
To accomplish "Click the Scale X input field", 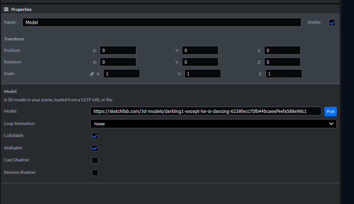I will [121, 74].
